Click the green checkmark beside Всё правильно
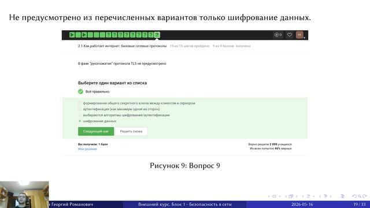This screenshot has height=208, width=370. pyautogui.click(x=81, y=91)
